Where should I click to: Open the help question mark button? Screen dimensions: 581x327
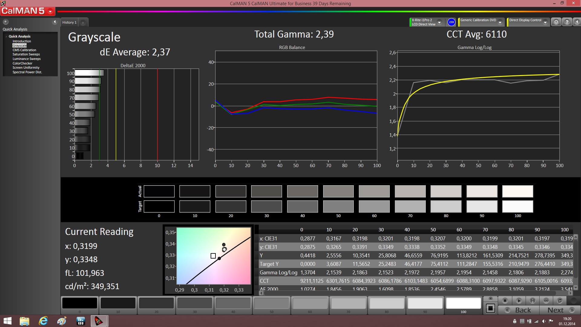click(567, 22)
